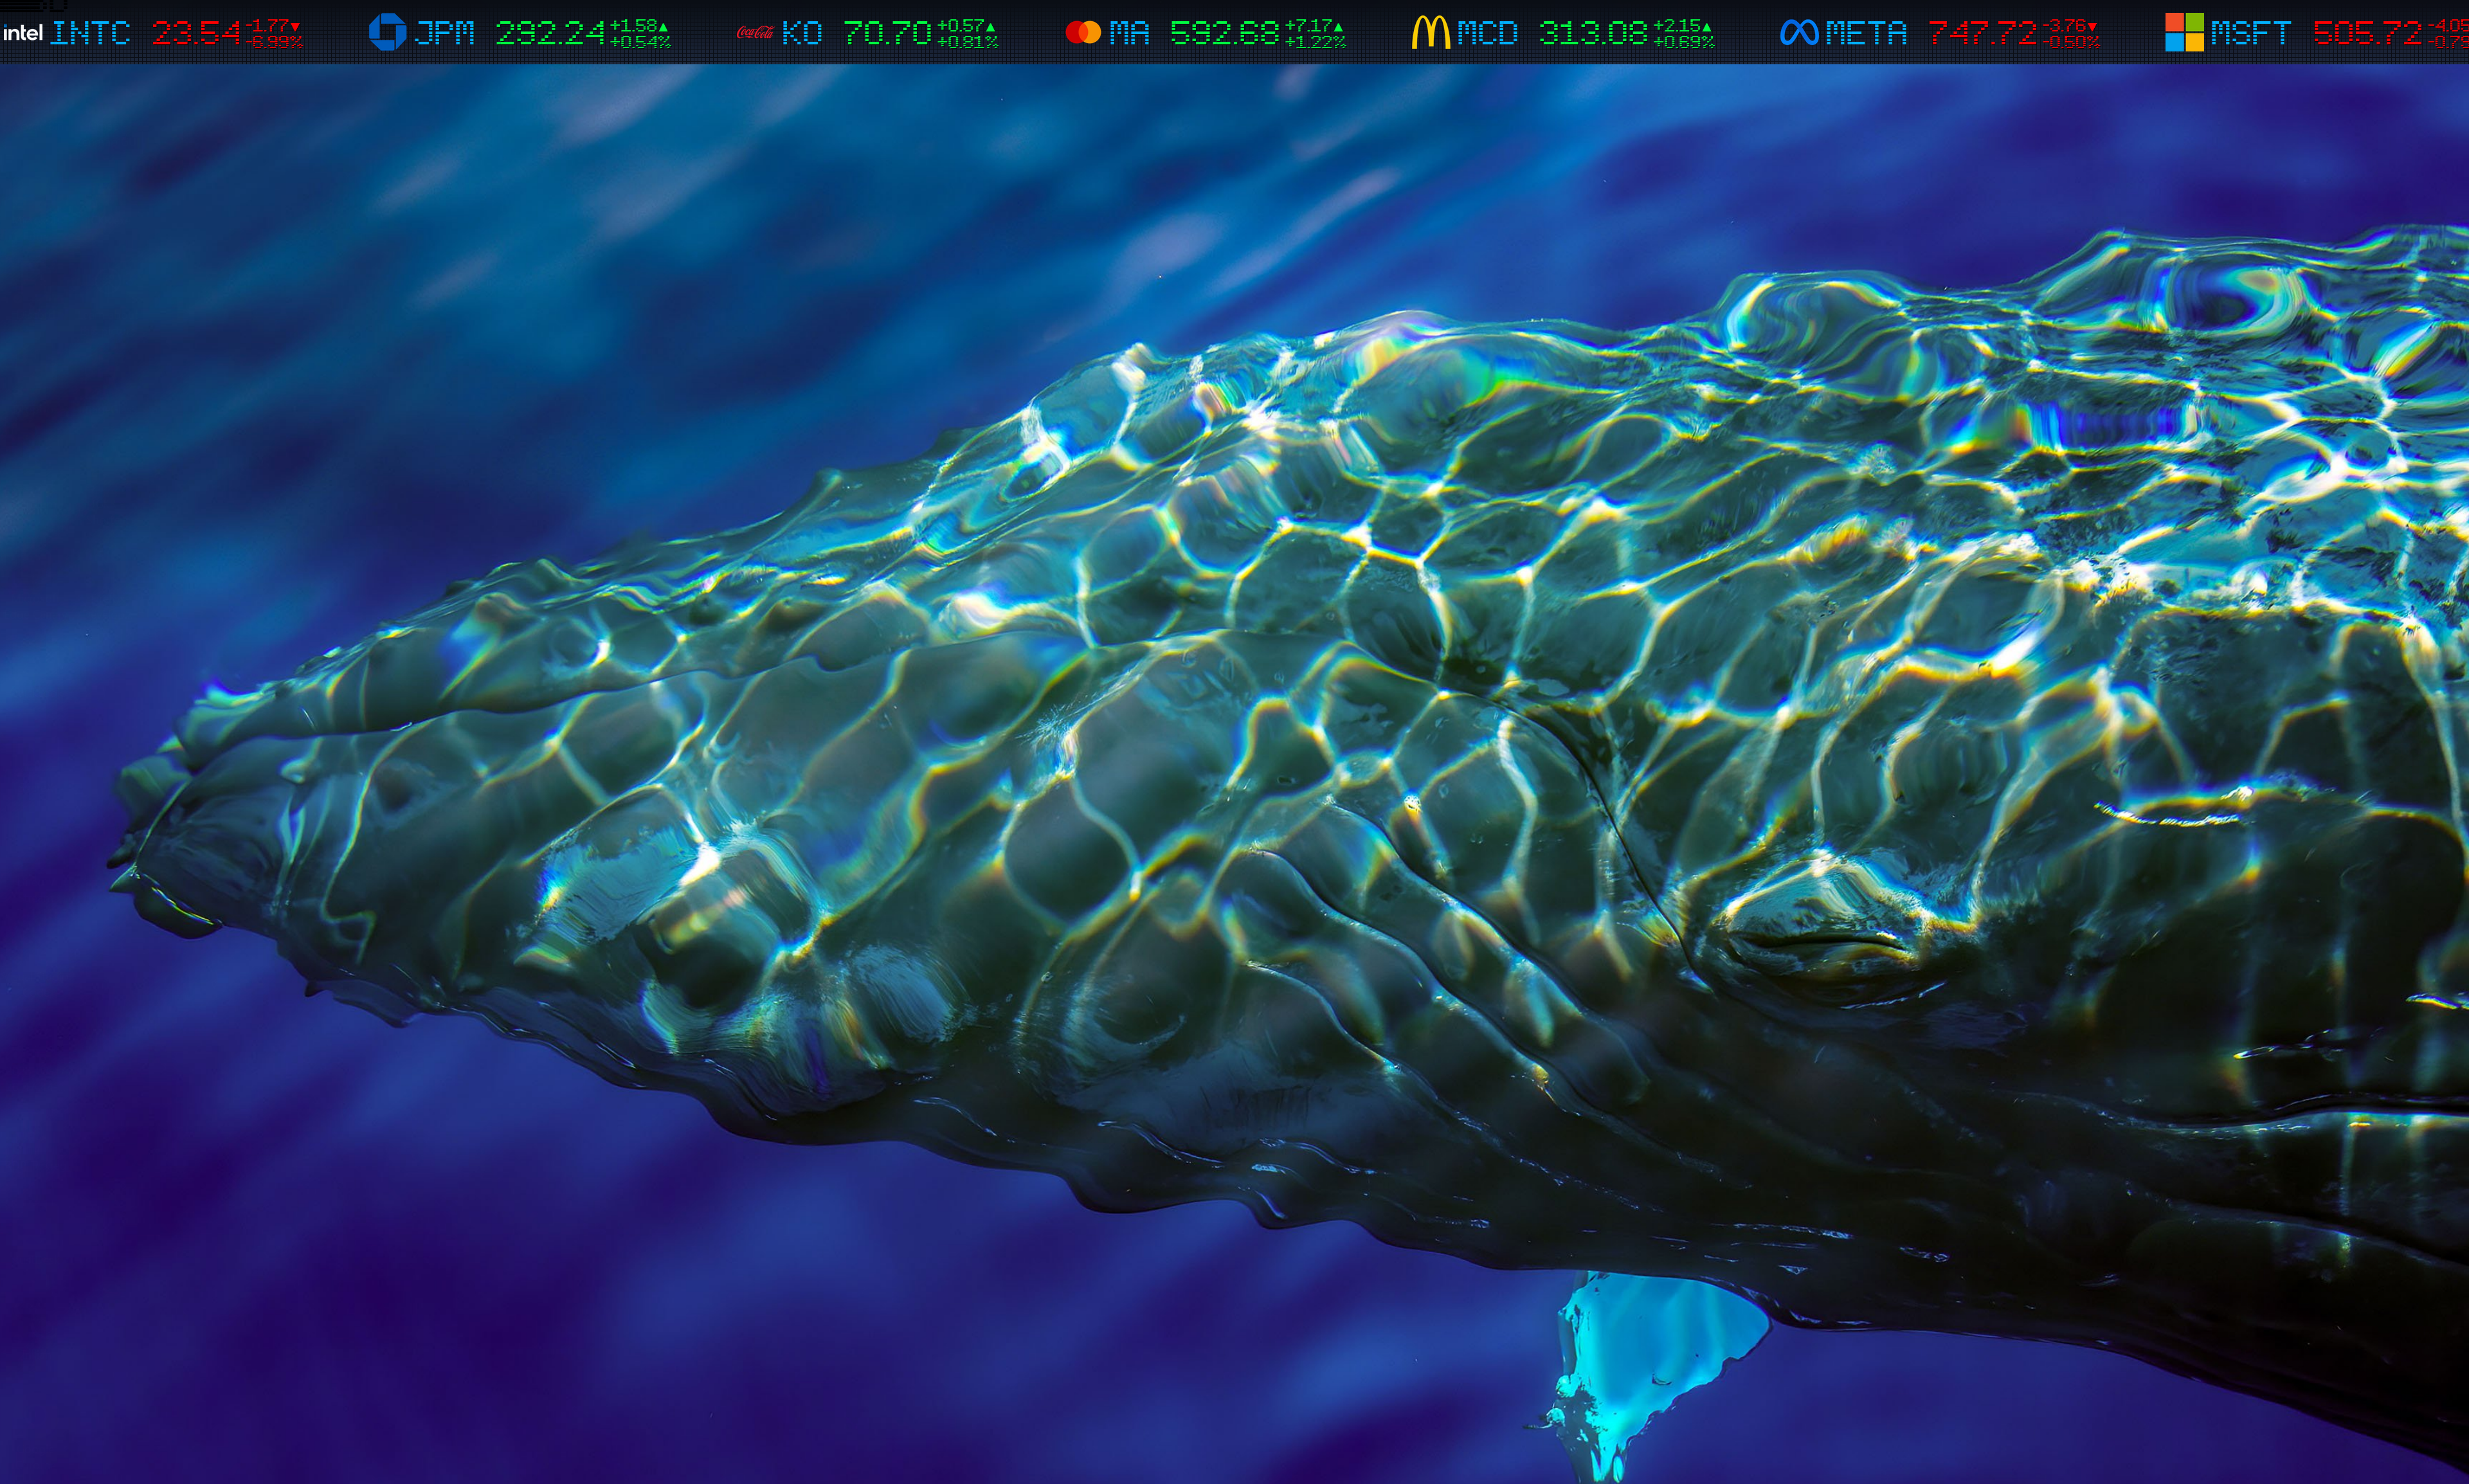Viewport: 2469px width, 1484px height.
Task: Click the McDonald's golden arches logo
Action: click(x=1430, y=32)
